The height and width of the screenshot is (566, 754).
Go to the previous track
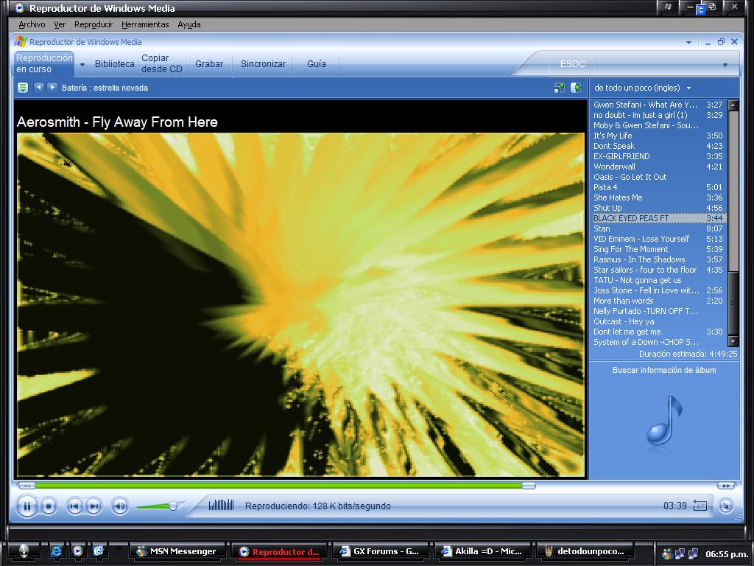pos(74,506)
